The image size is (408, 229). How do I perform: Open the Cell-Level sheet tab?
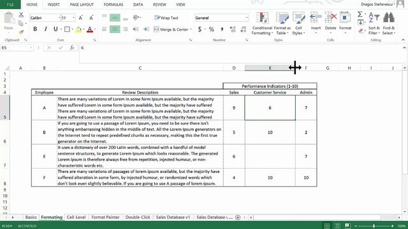point(76,218)
